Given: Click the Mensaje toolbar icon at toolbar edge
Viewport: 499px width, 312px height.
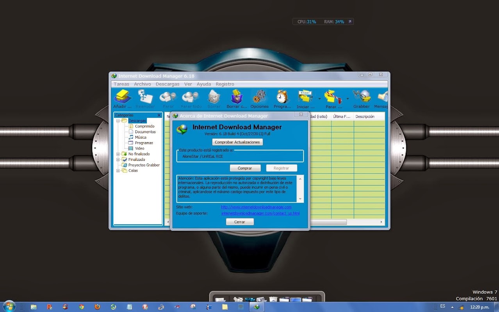Looking at the screenshot, I should [382, 97].
